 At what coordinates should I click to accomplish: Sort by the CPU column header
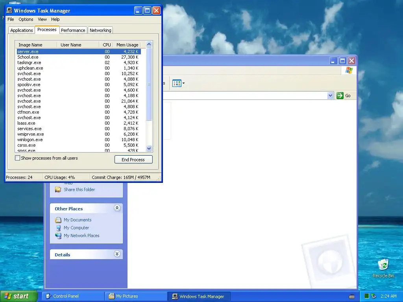[106, 45]
